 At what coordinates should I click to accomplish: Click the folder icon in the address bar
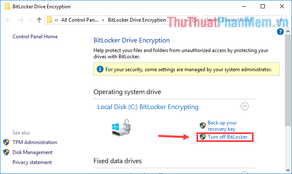(x=49, y=20)
